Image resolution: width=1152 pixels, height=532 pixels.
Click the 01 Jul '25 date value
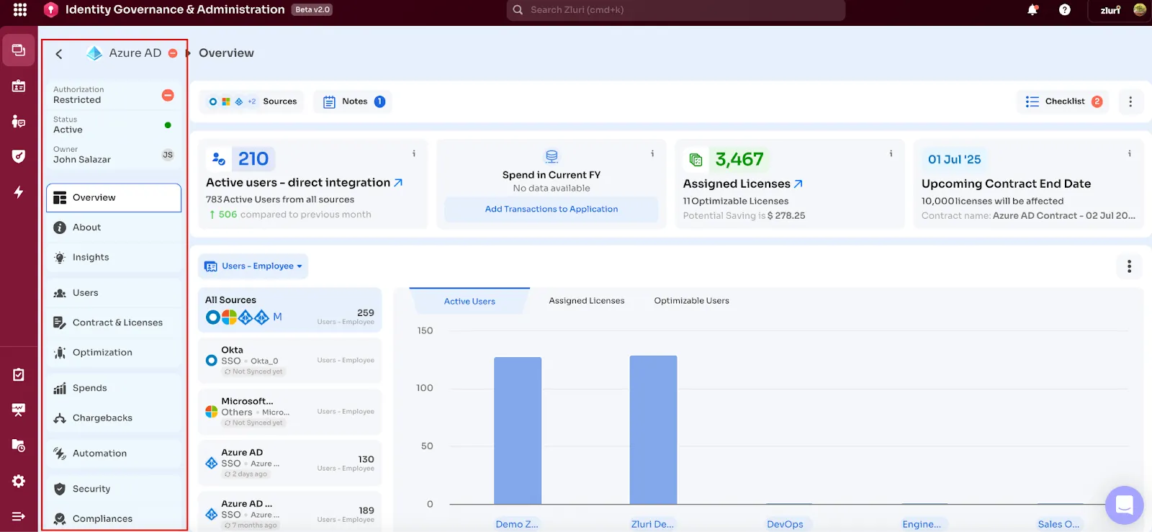(x=954, y=160)
